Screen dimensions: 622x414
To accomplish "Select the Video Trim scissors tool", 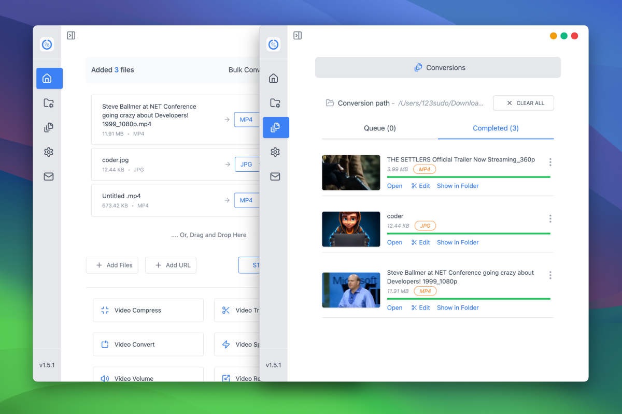I will pos(238,310).
